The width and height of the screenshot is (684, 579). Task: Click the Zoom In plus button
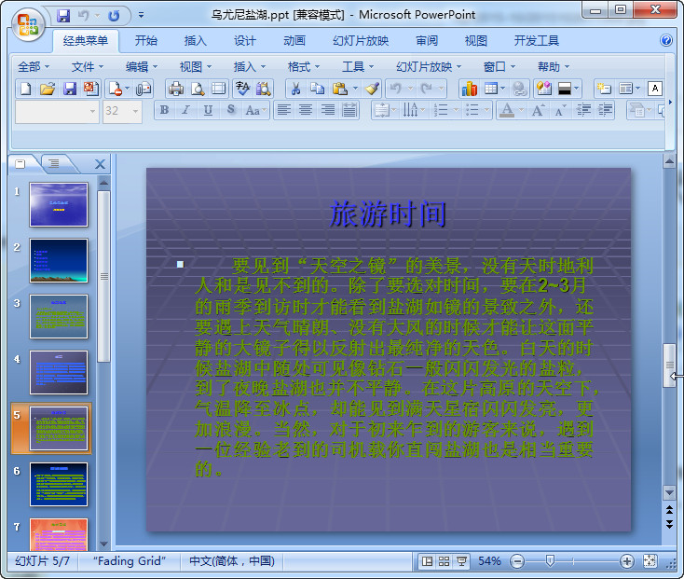coord(627,561)
